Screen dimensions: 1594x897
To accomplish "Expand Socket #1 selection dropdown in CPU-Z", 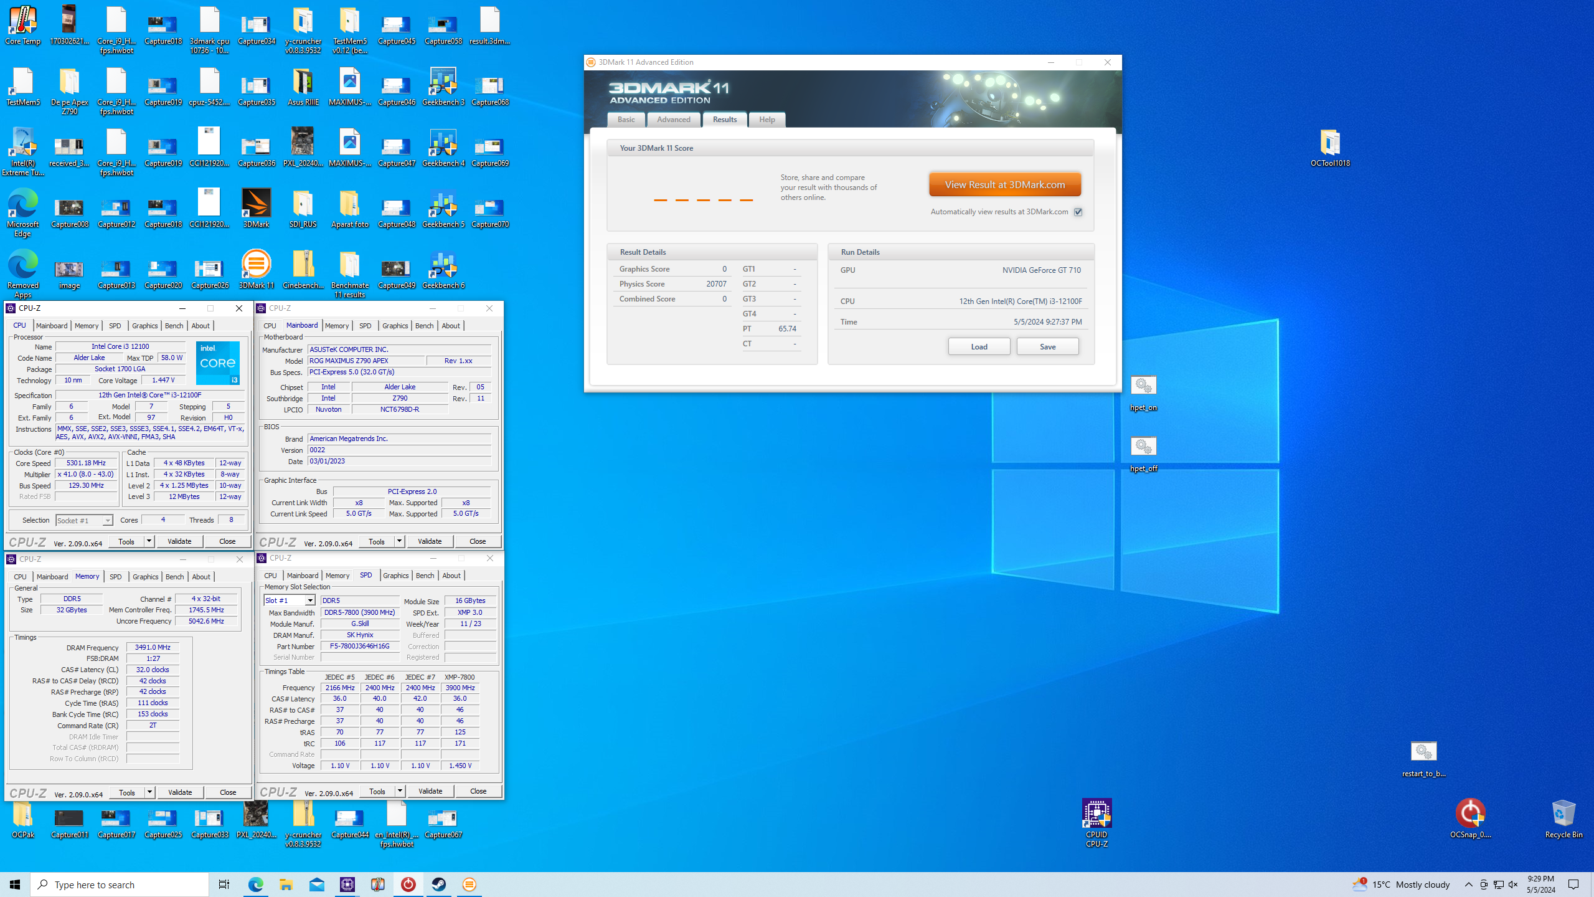I will (x=108, y=521).
